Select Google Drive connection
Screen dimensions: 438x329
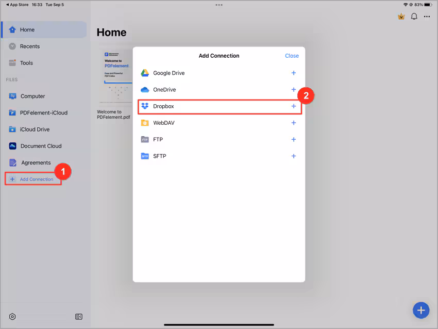point(219,73)
